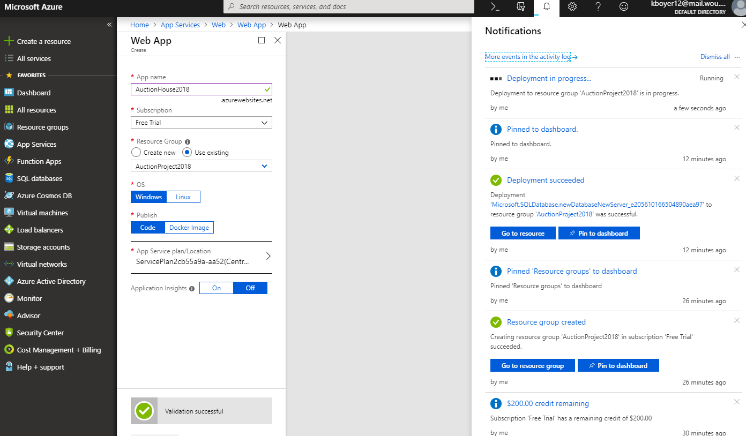Click the Web App breadcrumb link

(252, 25)
